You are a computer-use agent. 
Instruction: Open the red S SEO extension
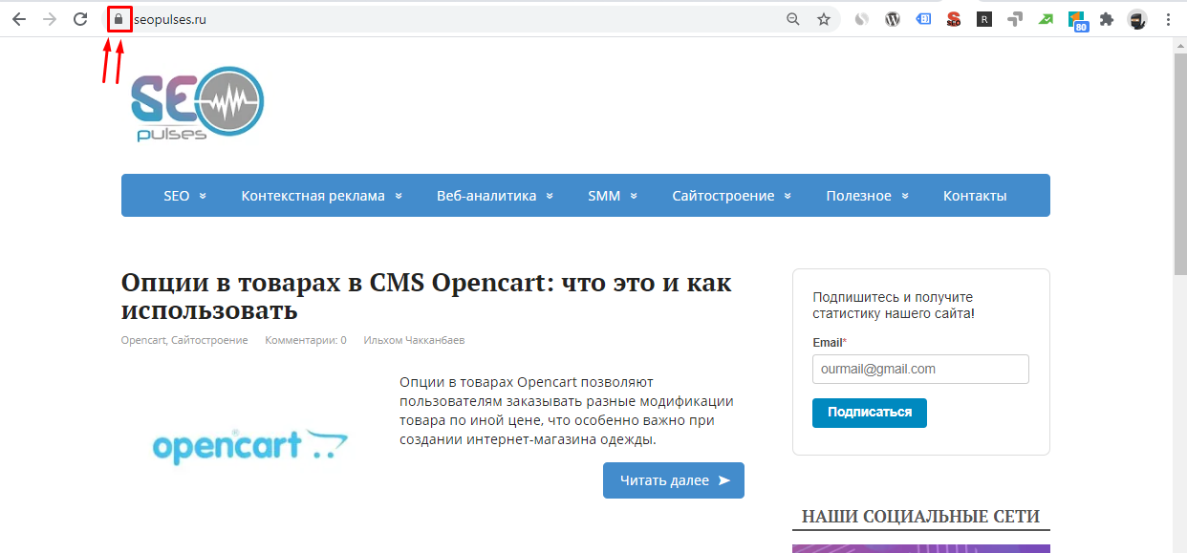point(953,19)
